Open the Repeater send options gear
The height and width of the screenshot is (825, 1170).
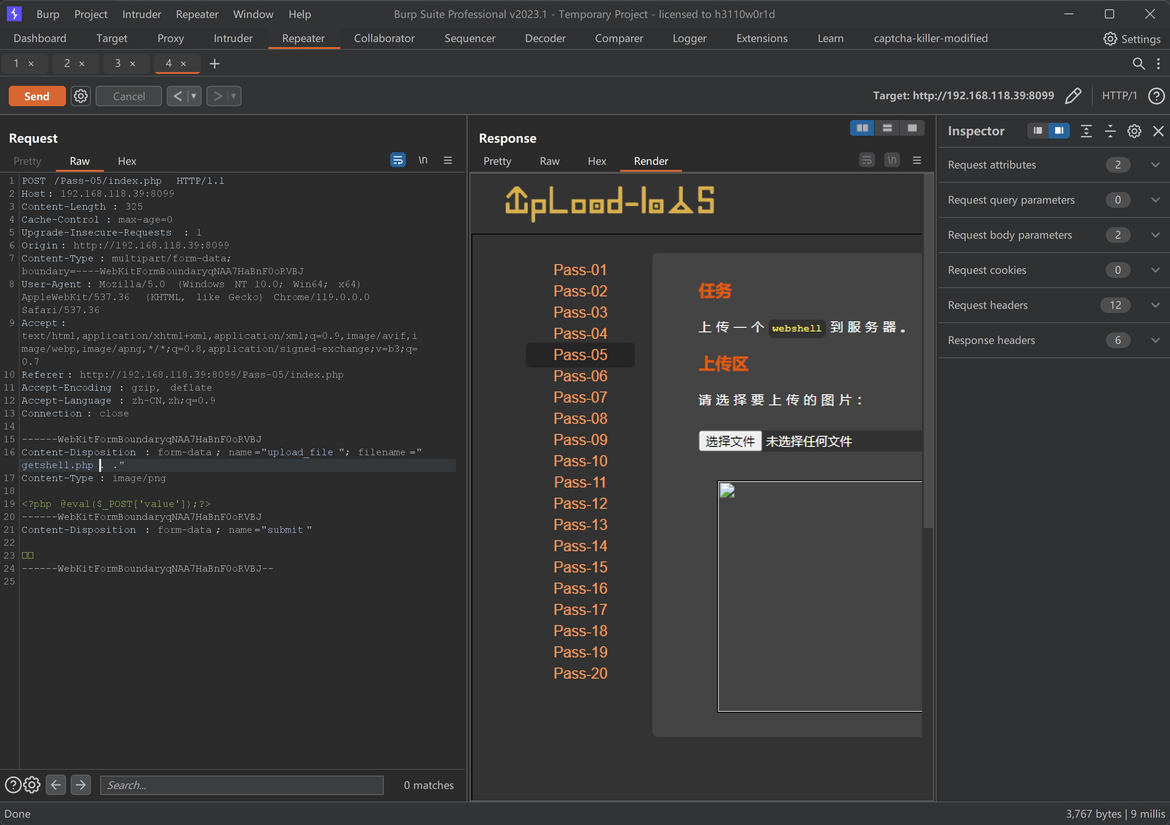pos(80,96)
